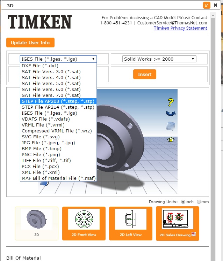Choose SAT File Vers. 7.0 option
Viewport: 223px width, 261px height.
(58, 95)
